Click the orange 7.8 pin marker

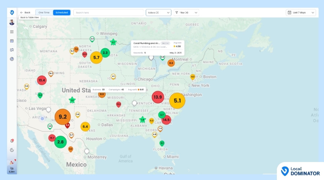pyautogui.click(x=76, y=49)
